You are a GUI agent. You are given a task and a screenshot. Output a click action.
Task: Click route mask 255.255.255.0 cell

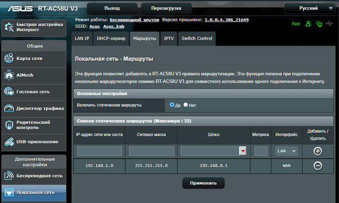click(151, 166)
